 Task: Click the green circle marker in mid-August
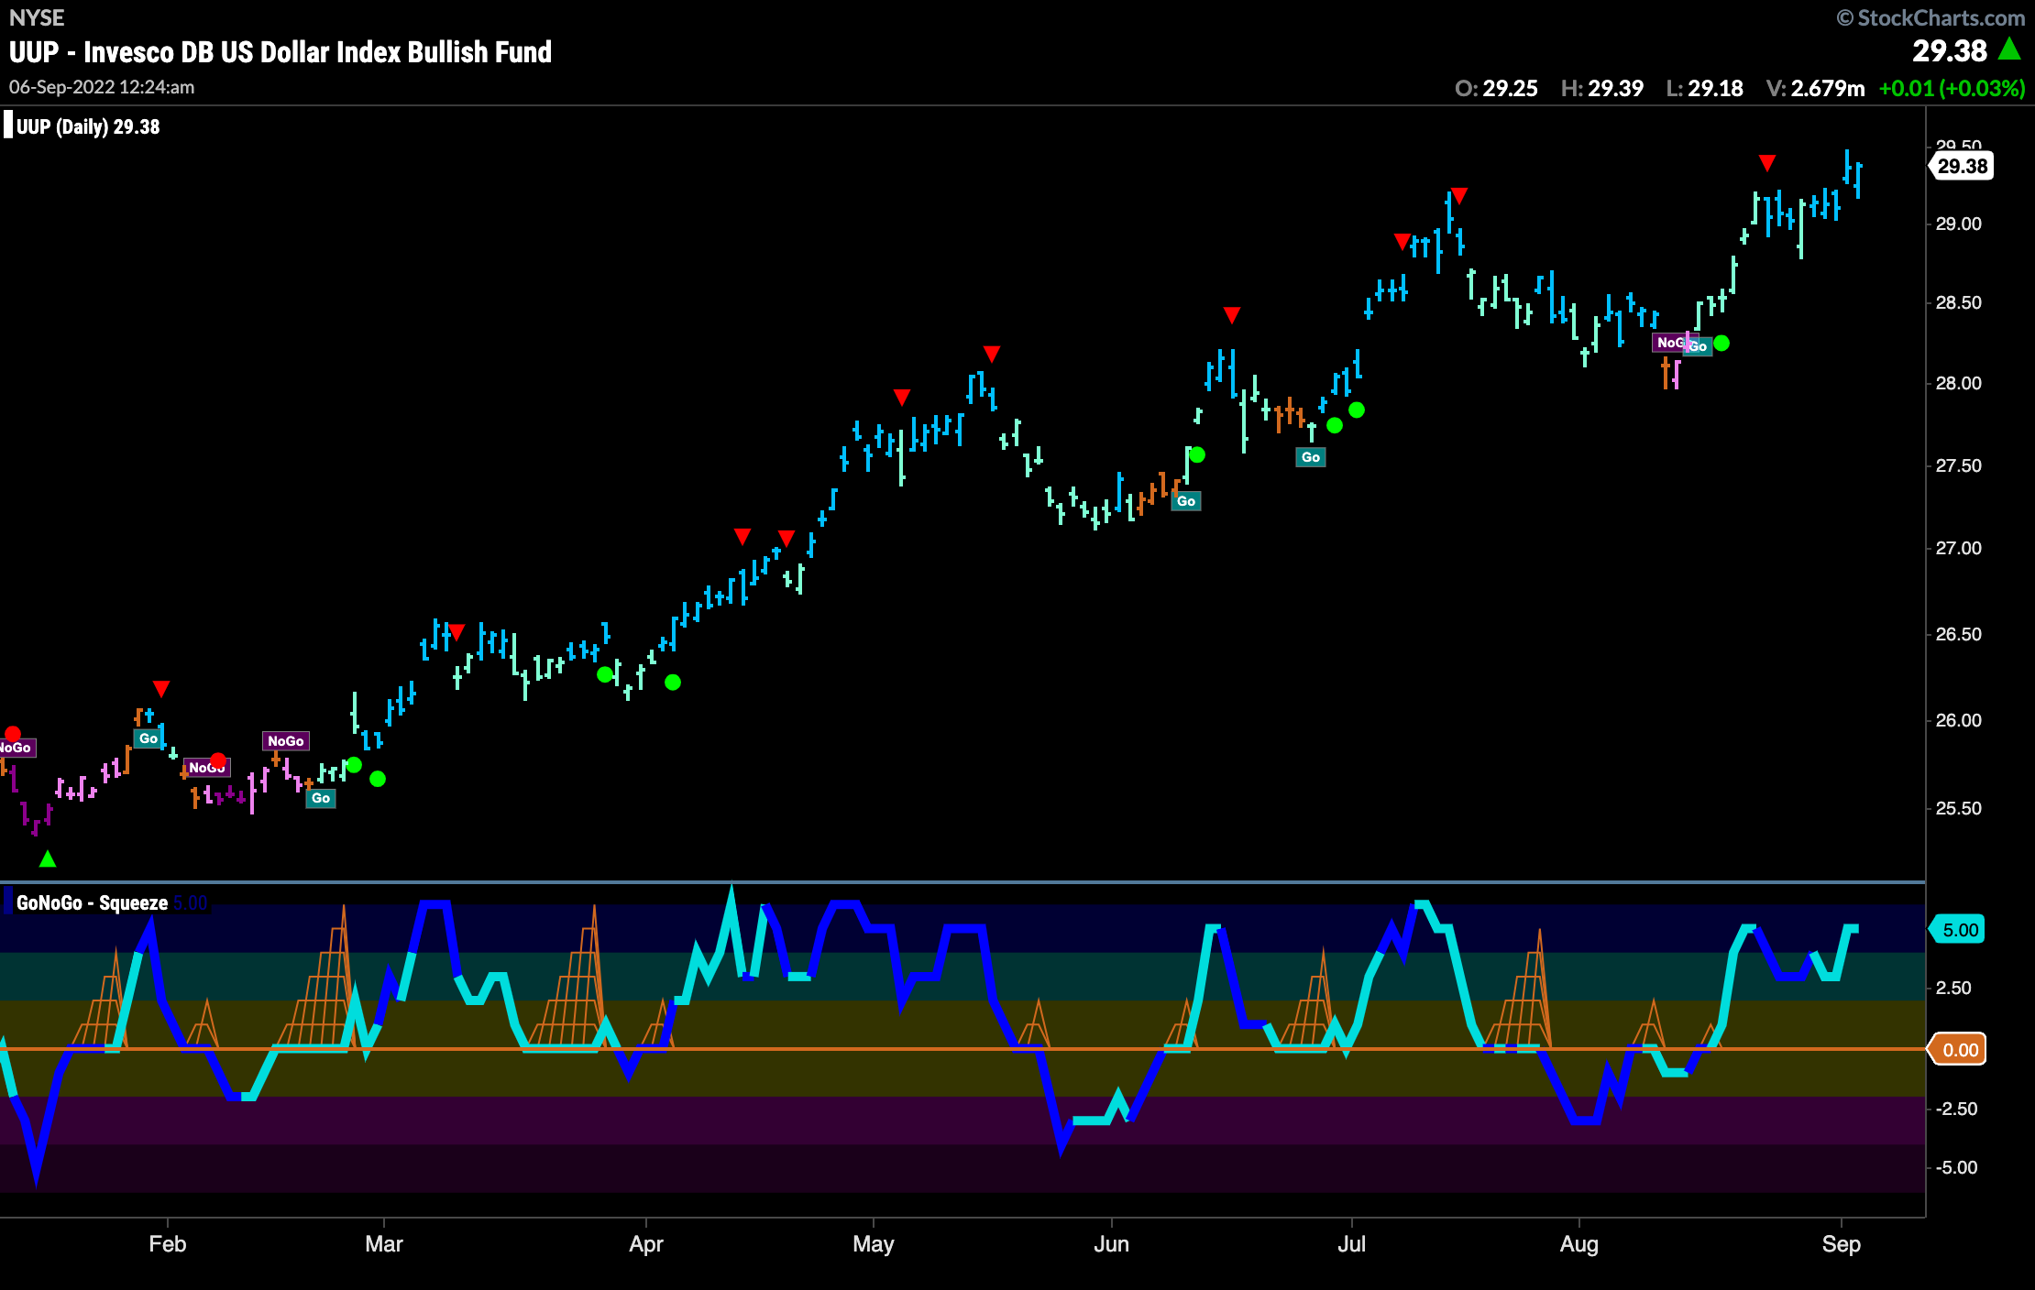1721,343
